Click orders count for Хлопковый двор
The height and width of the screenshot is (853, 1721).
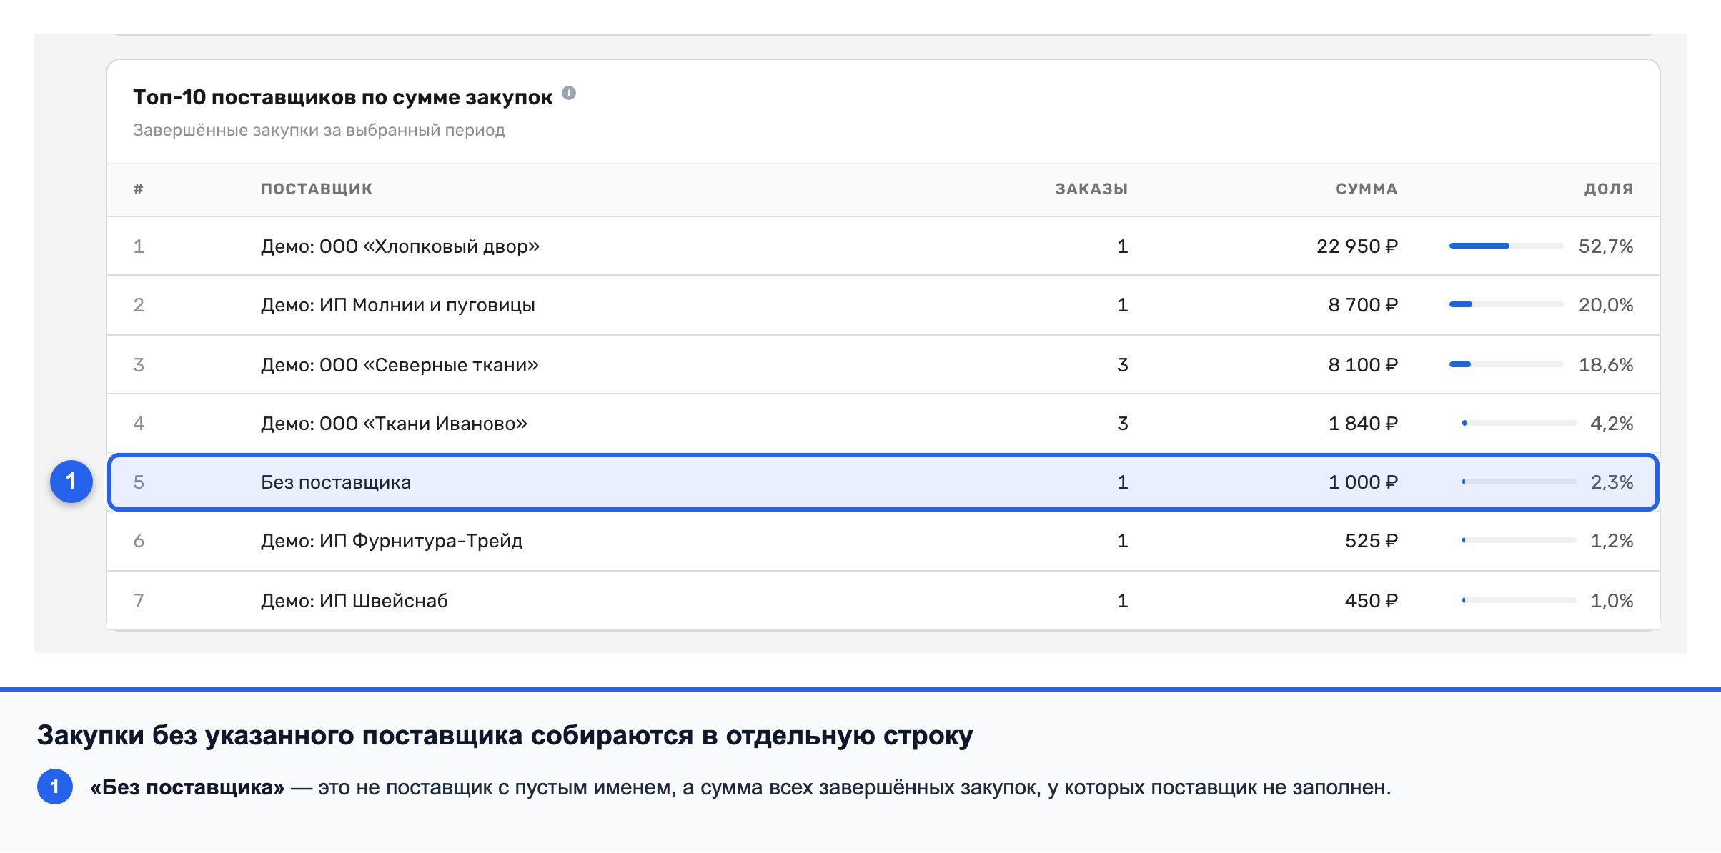pyautogui.click(x=1123, y=246)
